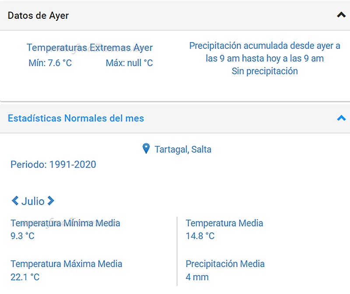The height and width of the screenshot is (294, 350).
Task: Go to previous month before Julio
Action: 15,201
